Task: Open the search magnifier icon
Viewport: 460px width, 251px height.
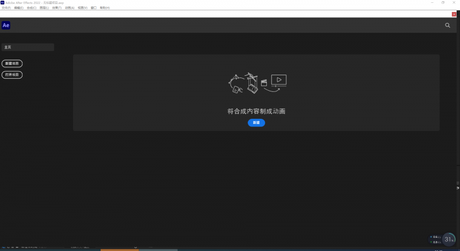Action: 447,25
